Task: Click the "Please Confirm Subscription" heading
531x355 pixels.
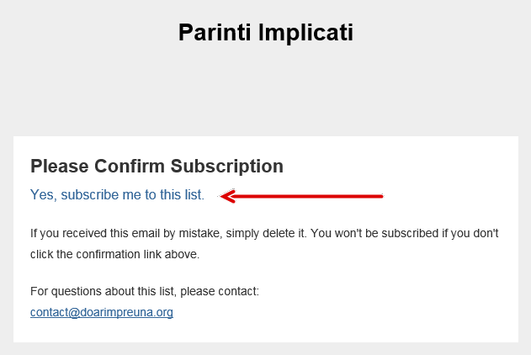Action: pyautogui.click(x=157, y=166)
